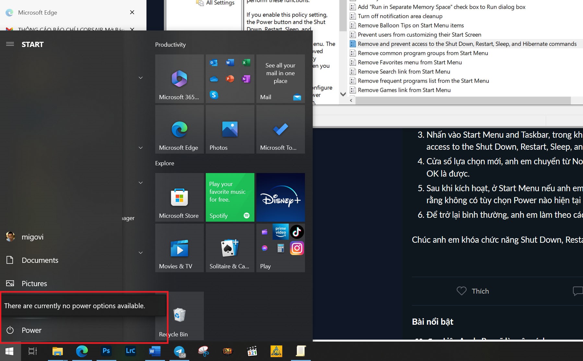
Task: Expand the app list chevron beside Edge row
Action: [141, 148]
